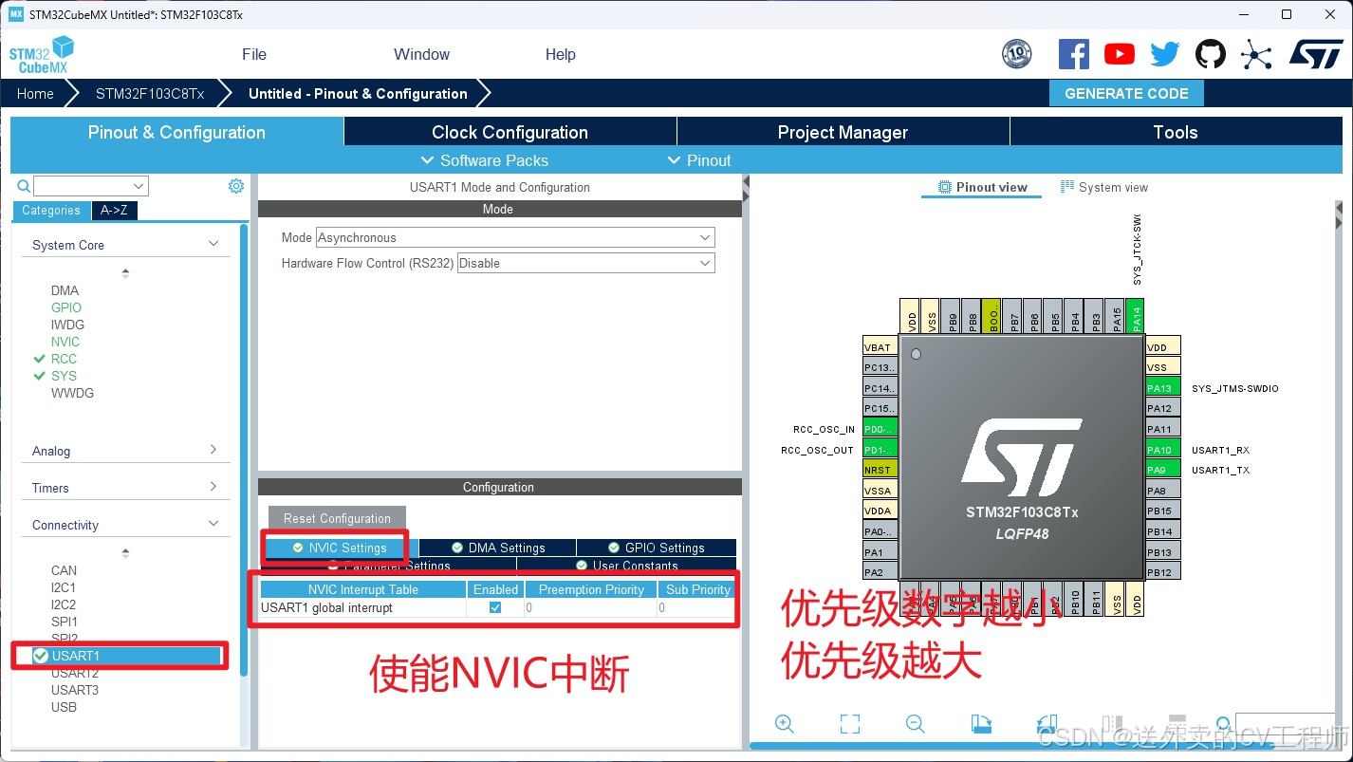1353x762 pixels.
Task: Toggle USART1 peripheral checkbox in Connectivity
Action: click(x=40, y=655)
